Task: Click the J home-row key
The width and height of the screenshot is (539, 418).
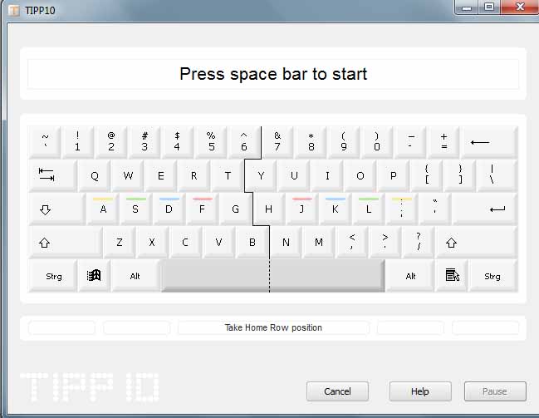Action: point(302,209)
